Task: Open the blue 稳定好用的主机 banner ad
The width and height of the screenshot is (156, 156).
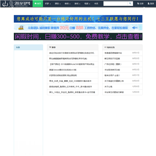Action: (x=78, y=19)
